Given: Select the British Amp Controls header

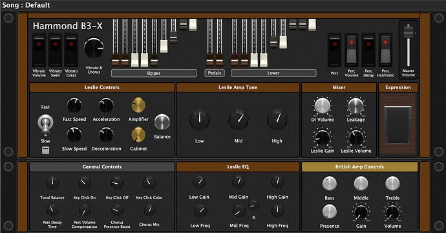Looking at the screenshot, I should pyautogui.click(x=359, y=166).
